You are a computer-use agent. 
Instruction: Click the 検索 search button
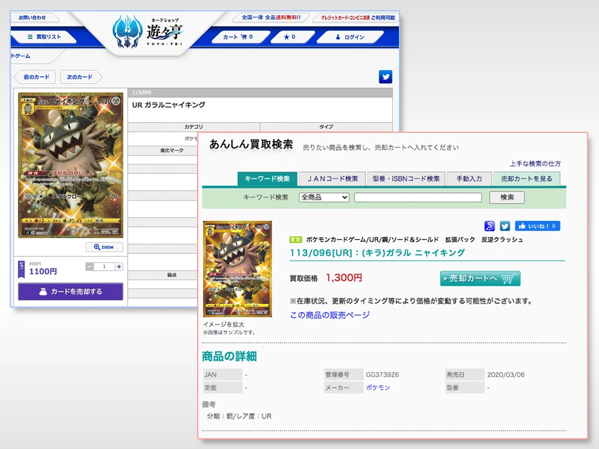pos(507,198)
